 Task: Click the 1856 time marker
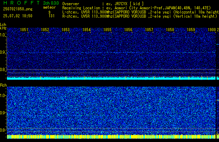pos(128,30)
